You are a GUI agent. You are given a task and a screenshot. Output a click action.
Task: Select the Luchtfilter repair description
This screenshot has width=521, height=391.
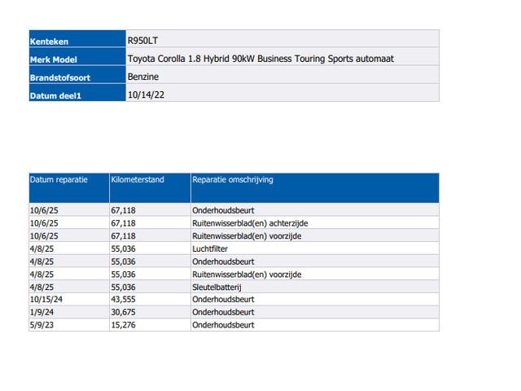pyautogui.click(x=210, y=248)
